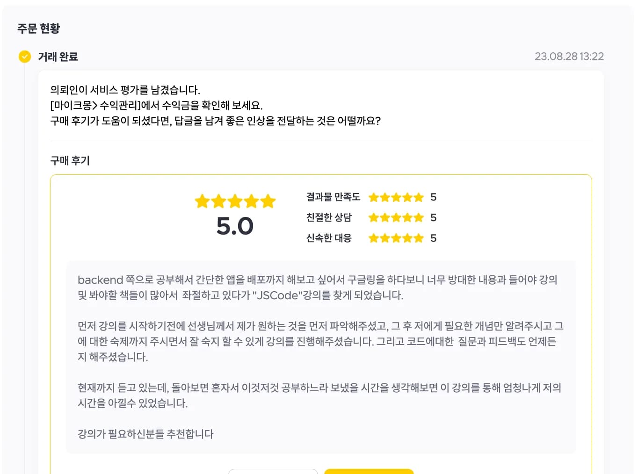Click the stars next to 결과물 만족도
The image size is (638, 474).
396,197
